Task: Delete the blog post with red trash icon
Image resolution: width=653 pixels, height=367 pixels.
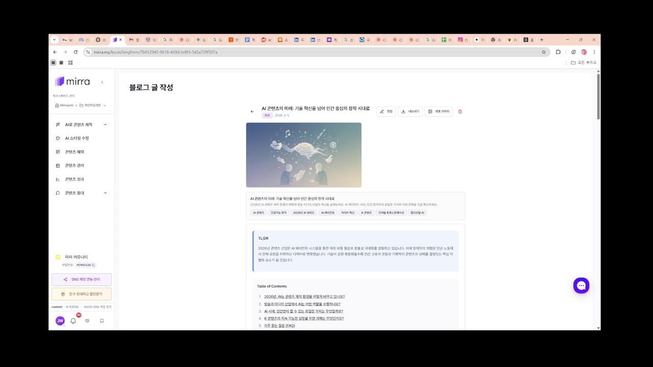Action: coord(460,112)
